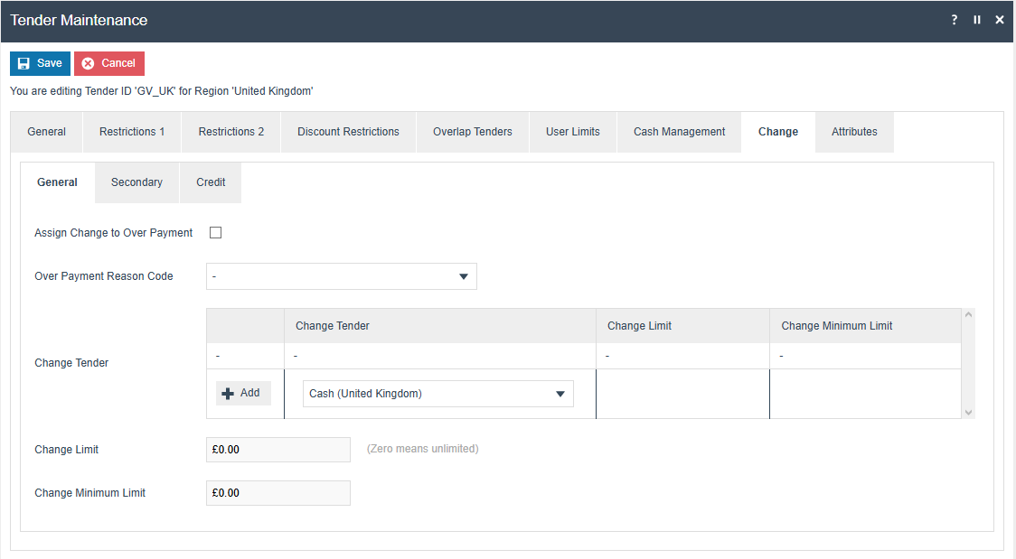Select the General sub-tab under Change
Image resolution: width=1016 pixels, height=559 pixels.
coord(57,182)
